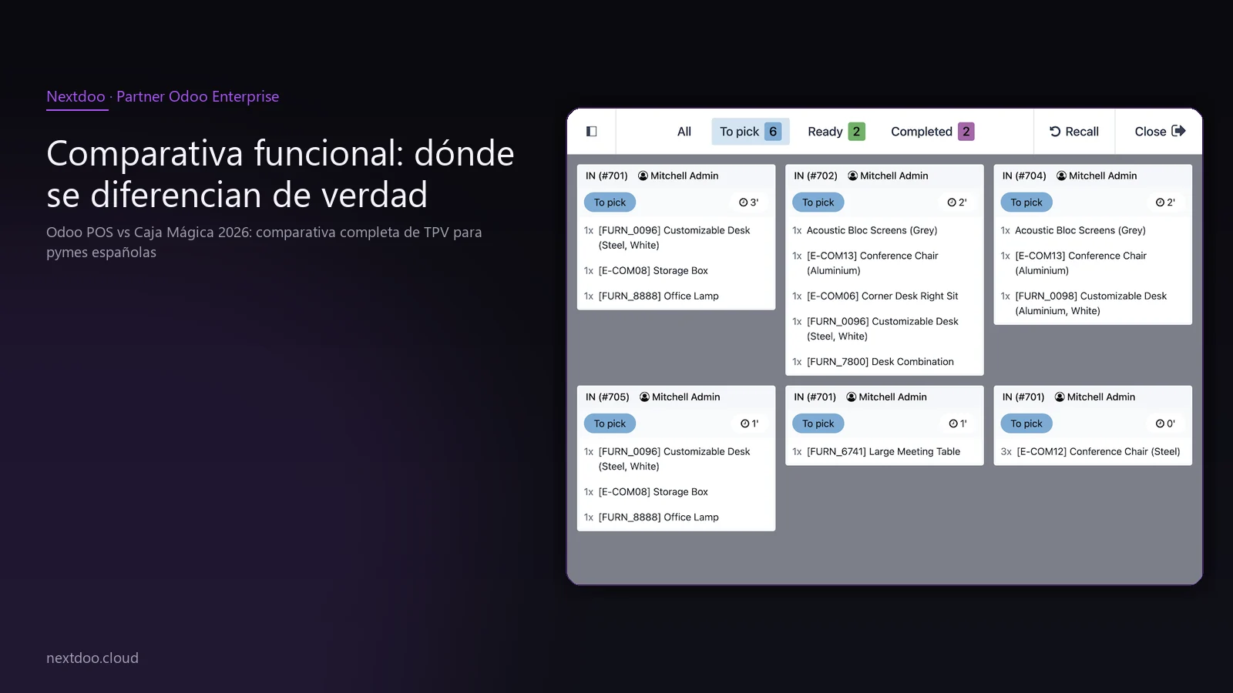Click the Recall button
The image size is (1233, 693).
[1074, 132]
